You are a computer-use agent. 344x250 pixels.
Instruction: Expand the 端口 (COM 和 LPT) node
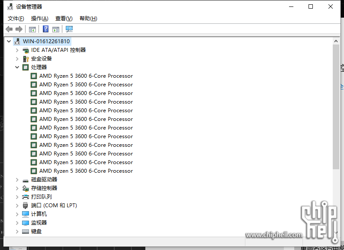coord(17,206)
